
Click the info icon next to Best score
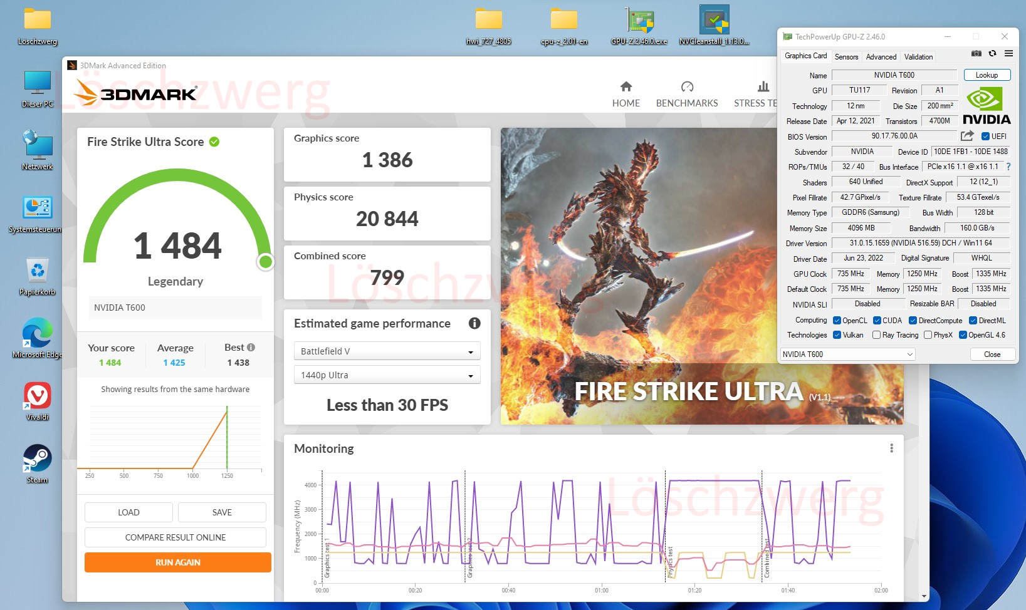251,347
